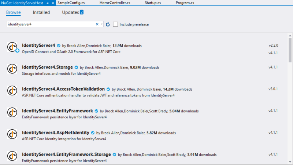Select the IdentityServer4.Storage package title
293x165 pixels.
click(47, 67)
